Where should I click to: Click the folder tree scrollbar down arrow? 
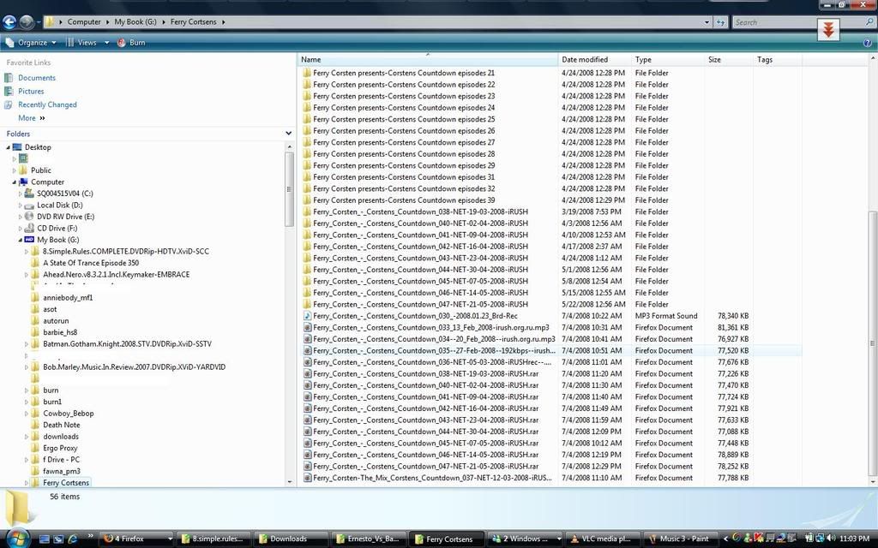pos(289,481)
